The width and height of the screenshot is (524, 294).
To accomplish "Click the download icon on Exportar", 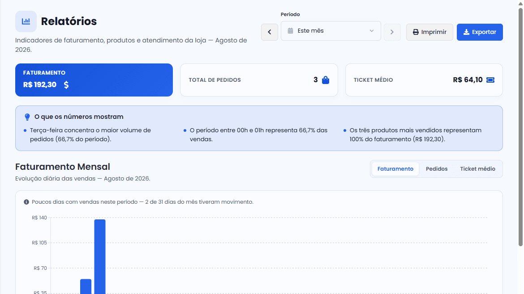I will click(x=466, y=32).
